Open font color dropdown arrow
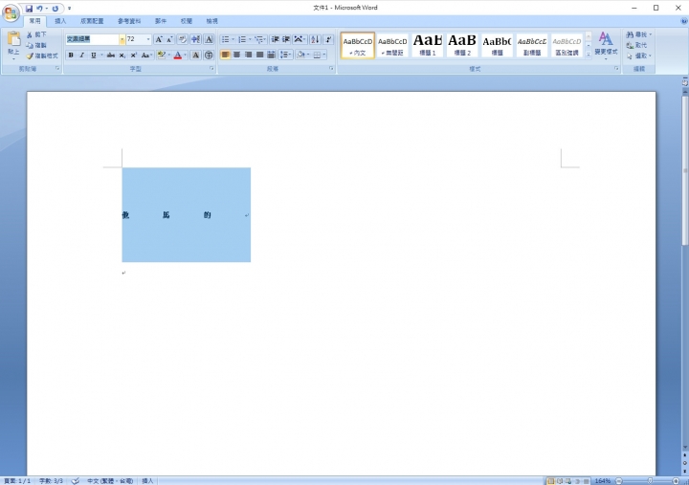The image size is (689, 485). click(185, 55)
